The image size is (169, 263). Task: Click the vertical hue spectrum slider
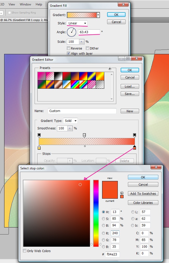(x=96, y=213)
